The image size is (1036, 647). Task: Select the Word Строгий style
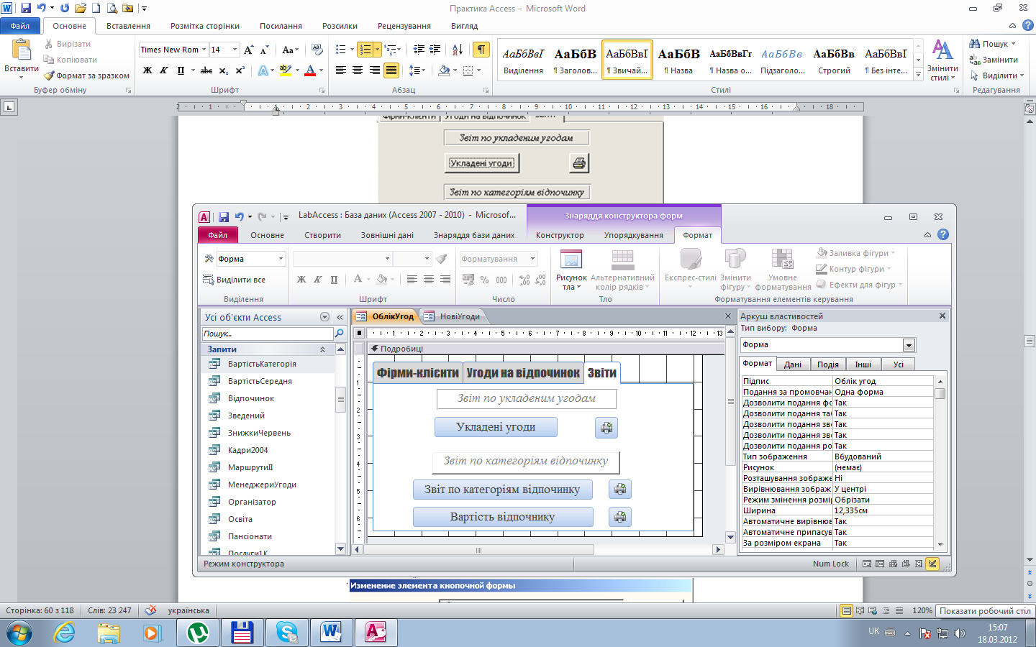pyautogui.click(x=834, y=60)
